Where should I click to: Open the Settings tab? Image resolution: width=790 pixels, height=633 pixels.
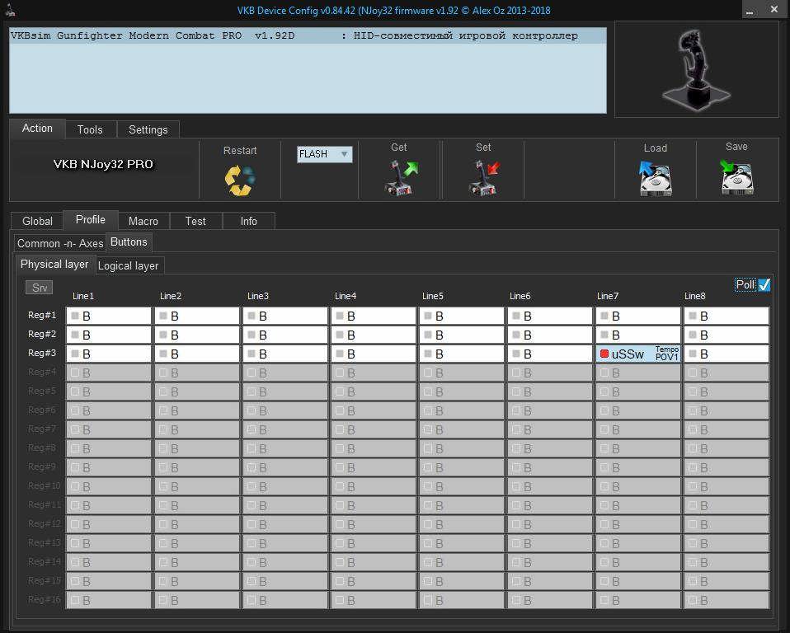[x=148, y=130]
